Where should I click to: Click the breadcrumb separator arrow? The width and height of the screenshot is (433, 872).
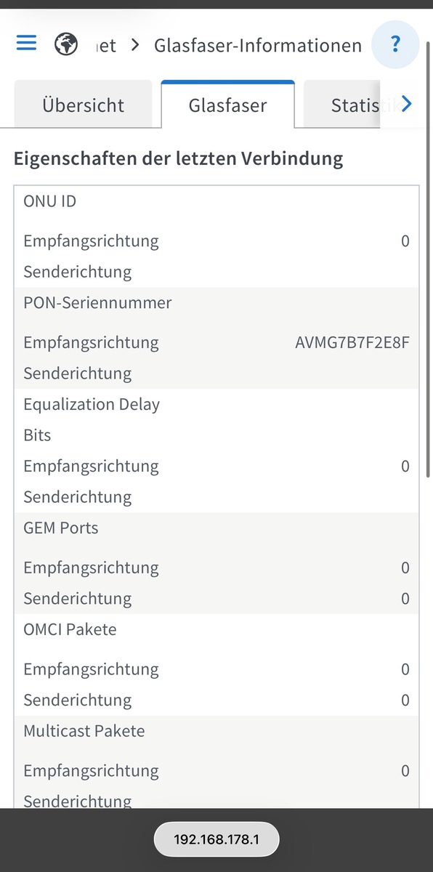(x=135, y=46)
